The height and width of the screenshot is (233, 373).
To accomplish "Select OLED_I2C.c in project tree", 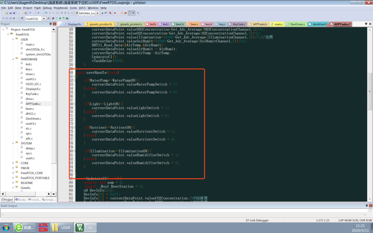I will tap(33, 84).
